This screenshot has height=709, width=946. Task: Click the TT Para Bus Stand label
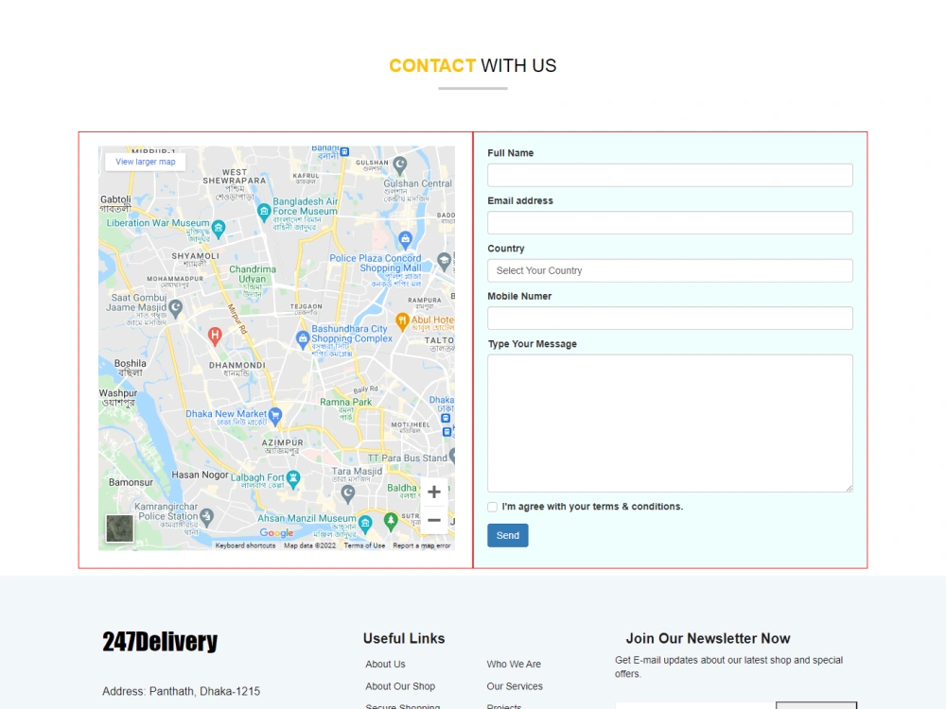[407, 458]
